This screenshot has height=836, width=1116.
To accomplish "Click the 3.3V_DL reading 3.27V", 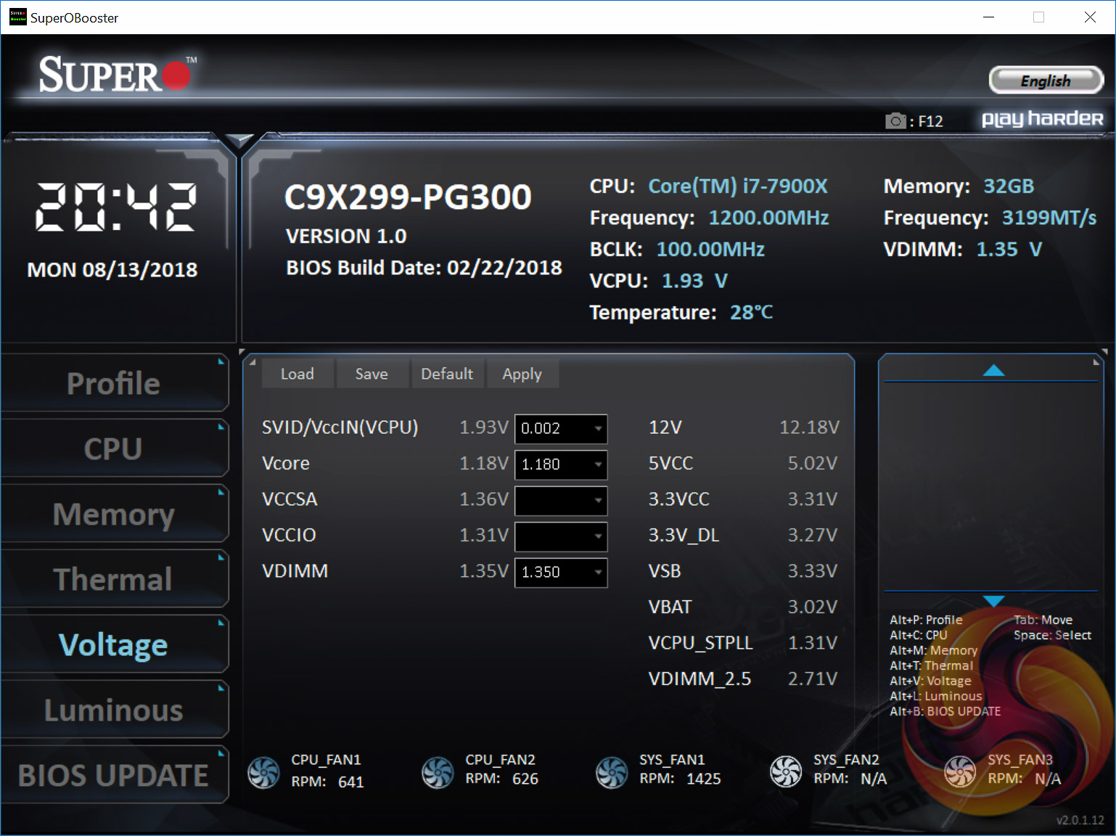I will 813,535.
